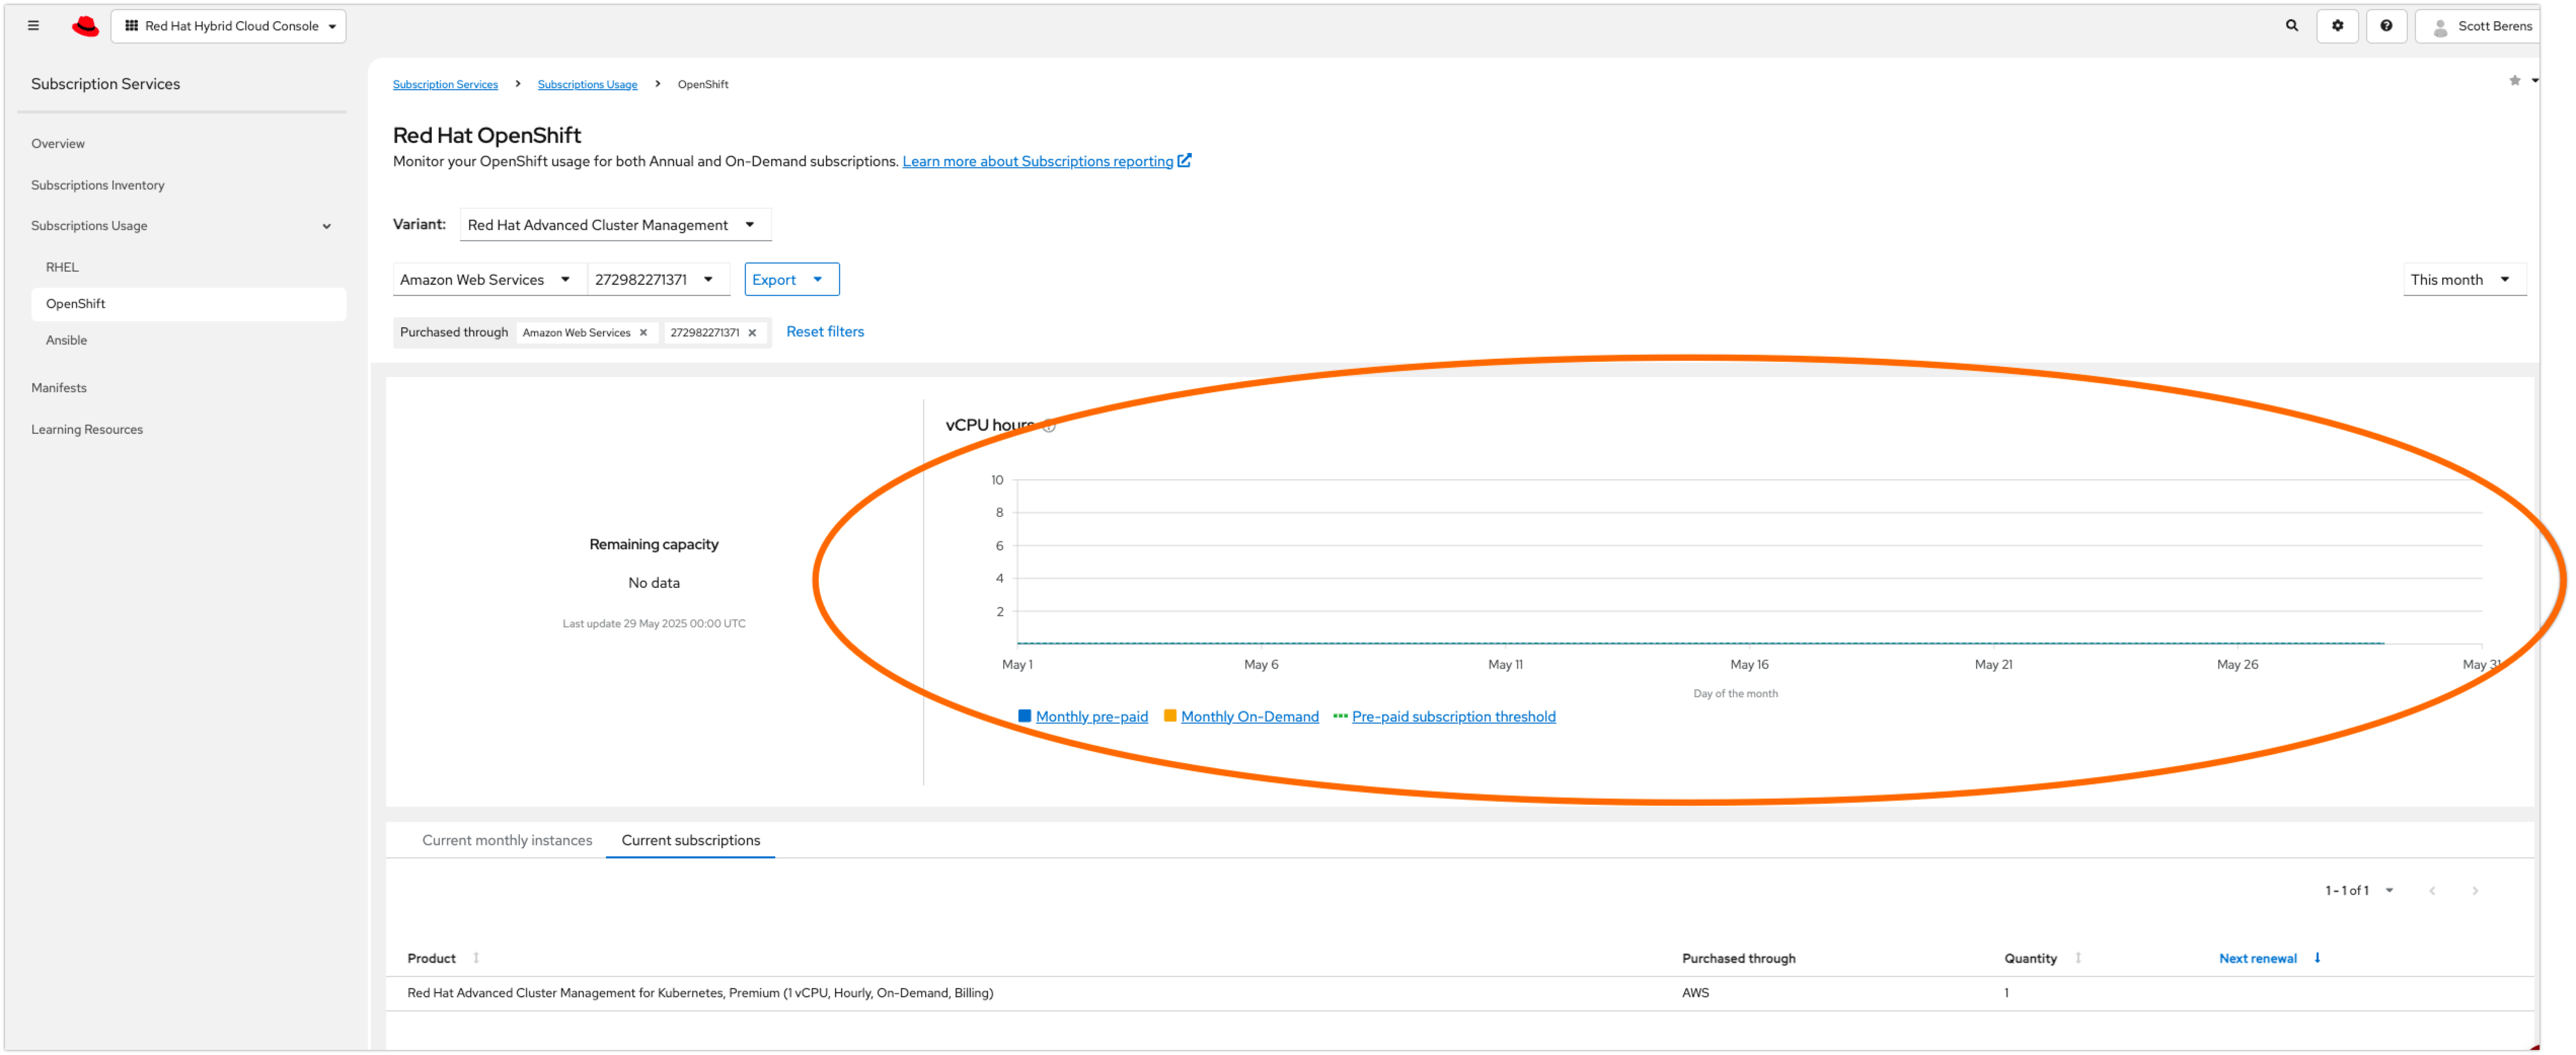Open the Variant dropdown
The image size is (2576, 1055).
[614, 225]
